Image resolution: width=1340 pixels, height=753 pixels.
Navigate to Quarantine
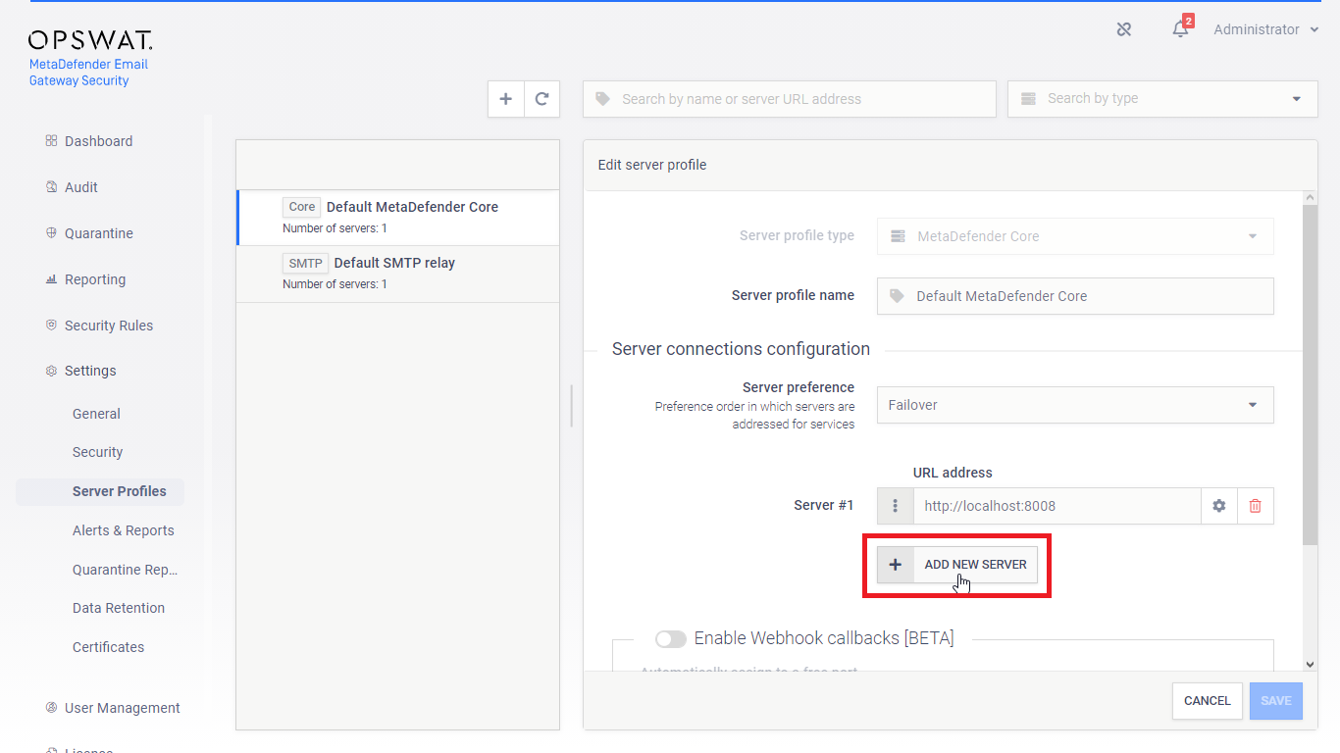click(99, 233)
